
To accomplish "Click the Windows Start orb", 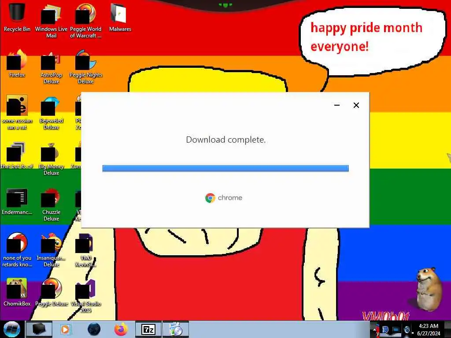I will 12,329.
